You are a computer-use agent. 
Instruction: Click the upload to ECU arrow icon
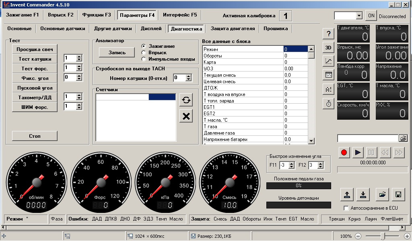pyautogui.click(x=346, y=195)
